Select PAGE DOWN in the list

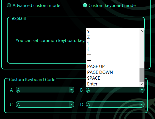(113, 72)
